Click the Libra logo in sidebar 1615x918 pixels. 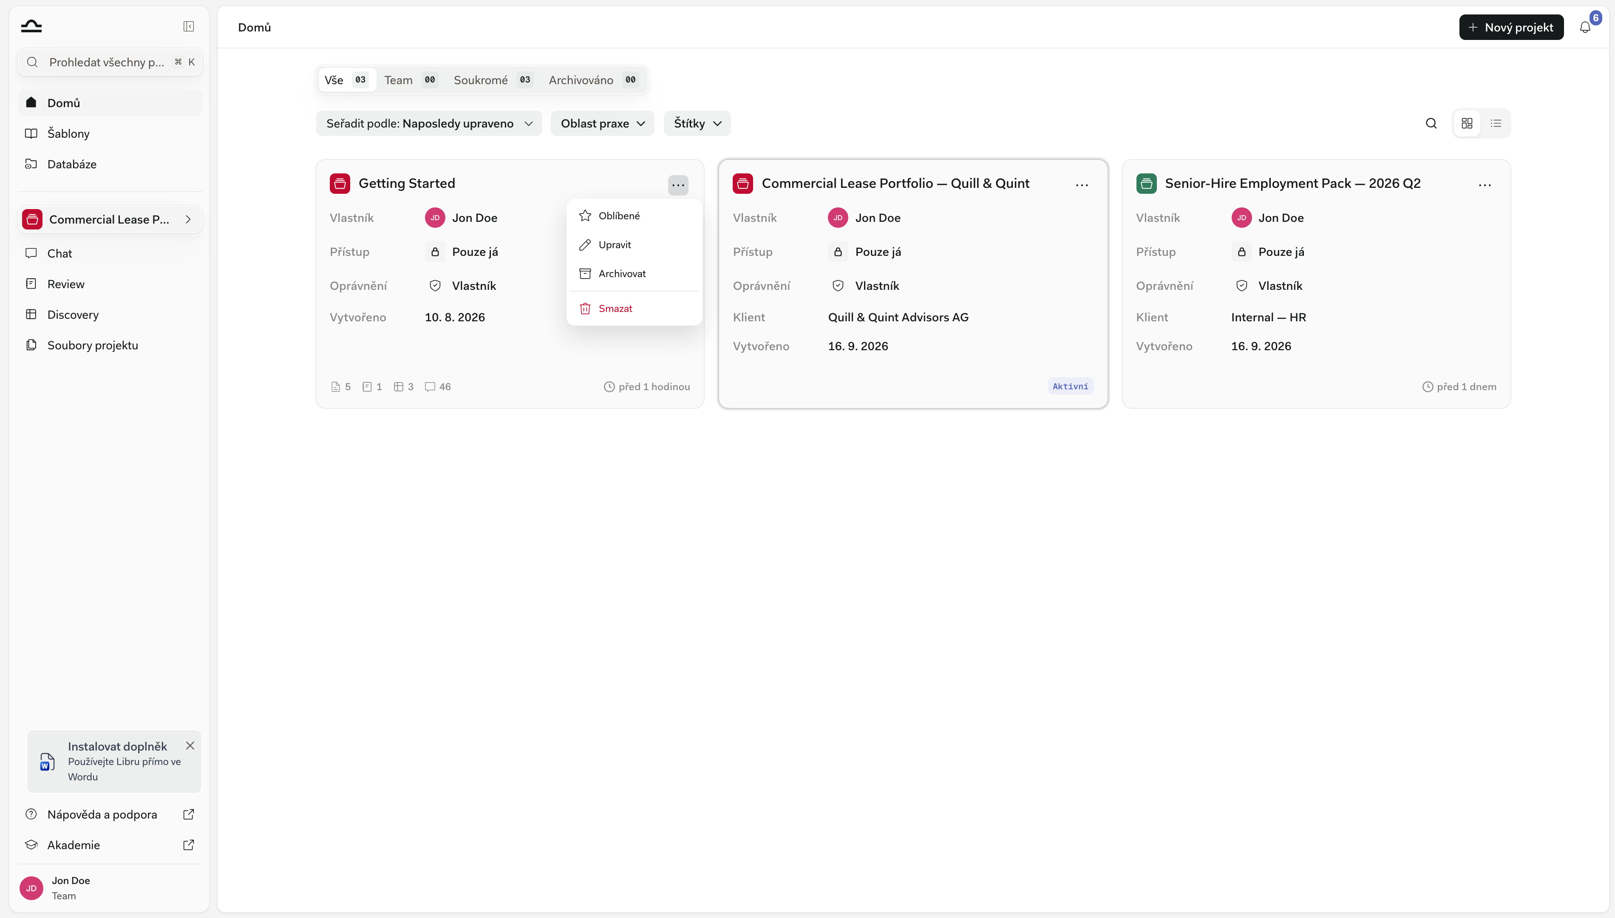tap(31, 26)
